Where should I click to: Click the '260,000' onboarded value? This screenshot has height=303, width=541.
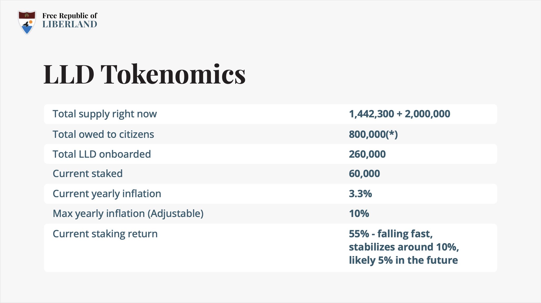tap(367, 154)
